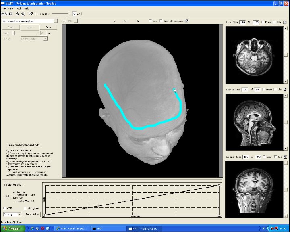Toggle the Sagittal Draw checkbox
This screenshot has width=290, height=232.
click(x=264, y=90)
